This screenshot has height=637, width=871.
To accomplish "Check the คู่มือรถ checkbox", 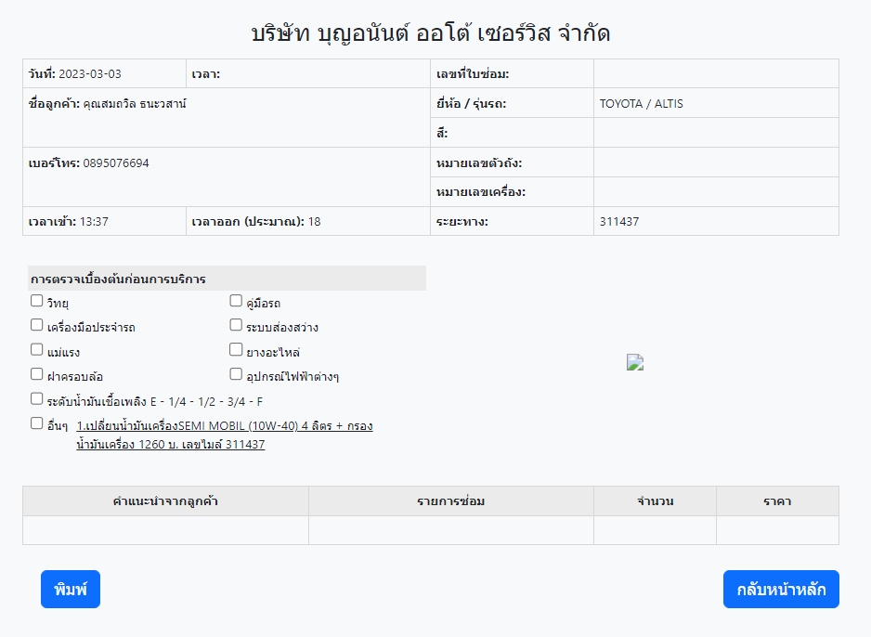I will pyautogui.click(x=236, y=301).
